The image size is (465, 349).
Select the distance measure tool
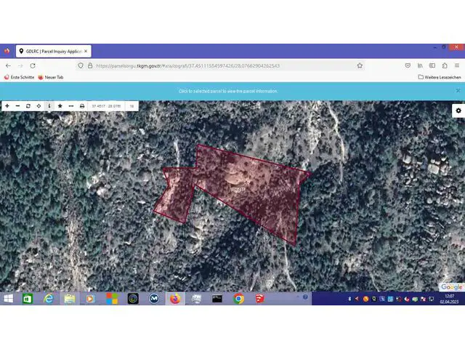coord(70,106)
